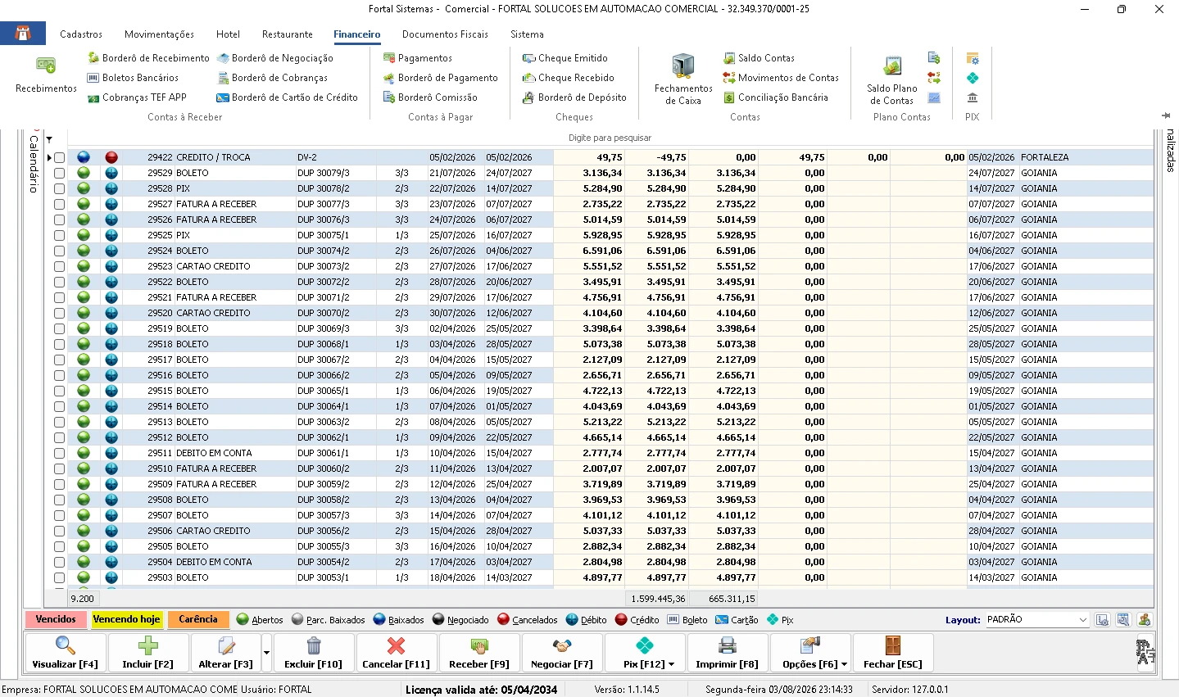This screenshot has height=697, width=1179.
Task: Click the red-green arrows icon in Plano Contas
Action: [934, 78]
